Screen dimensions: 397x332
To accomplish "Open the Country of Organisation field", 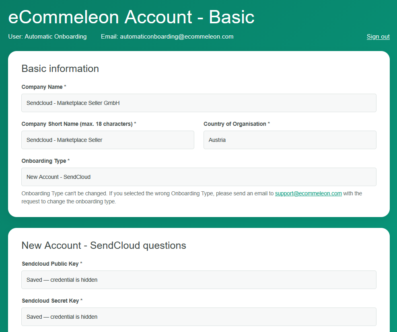I will pyautogui.click(x=290, y=140).
